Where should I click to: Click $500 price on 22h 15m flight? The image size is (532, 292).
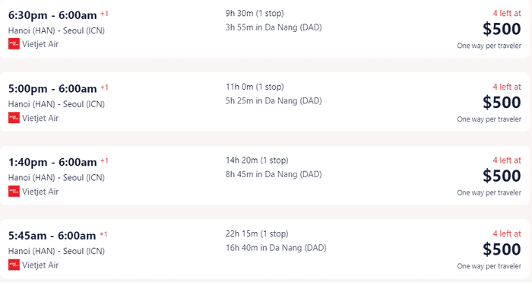click(x=502, y=249)
